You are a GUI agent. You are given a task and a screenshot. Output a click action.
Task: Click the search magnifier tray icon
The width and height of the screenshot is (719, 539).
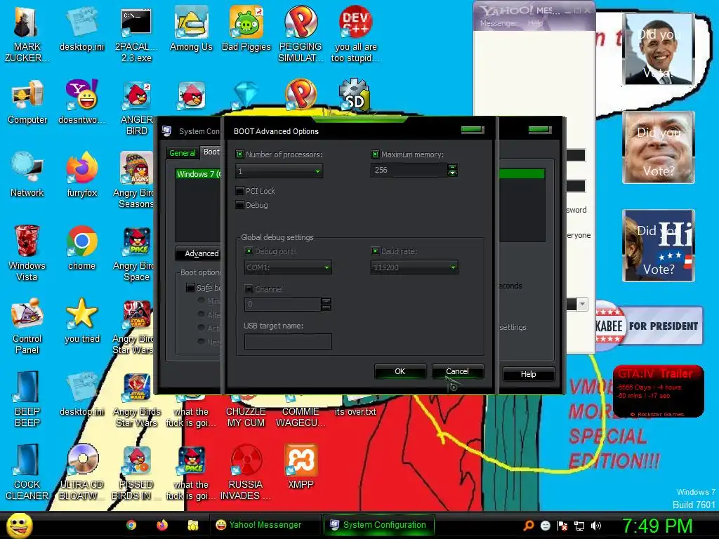529,526
